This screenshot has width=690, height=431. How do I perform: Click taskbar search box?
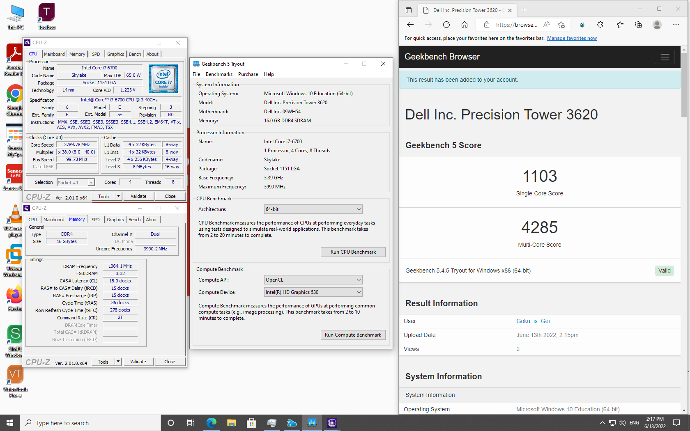coord(90,423)
